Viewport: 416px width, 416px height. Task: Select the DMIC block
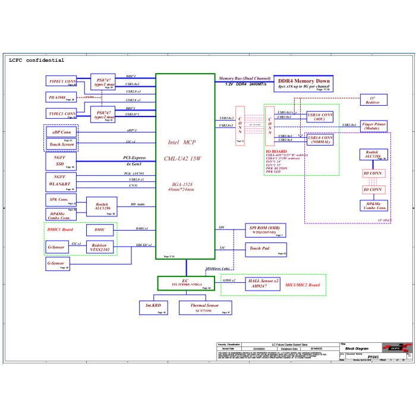coord(100,230)
